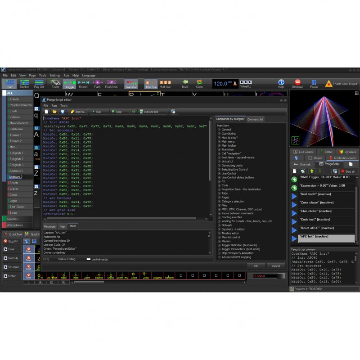
Task: Select the Flash-Solo mode icon
Action: click(111, 84)
